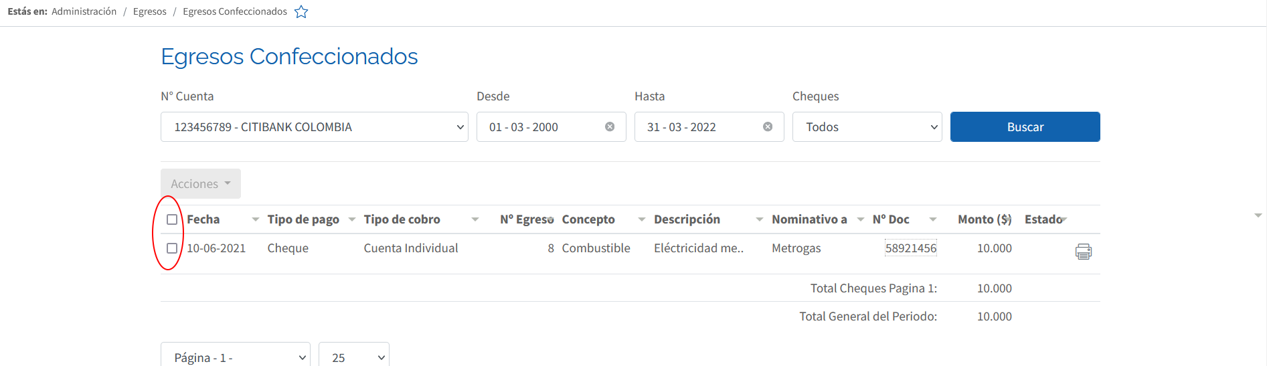Click the Buscar button

1025,126
